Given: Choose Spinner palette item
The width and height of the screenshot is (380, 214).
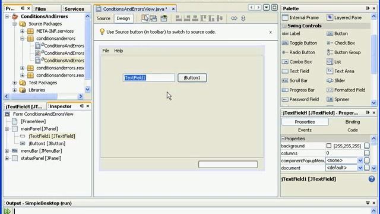Looking at the screenshot, I should click(x=338, y=99).
